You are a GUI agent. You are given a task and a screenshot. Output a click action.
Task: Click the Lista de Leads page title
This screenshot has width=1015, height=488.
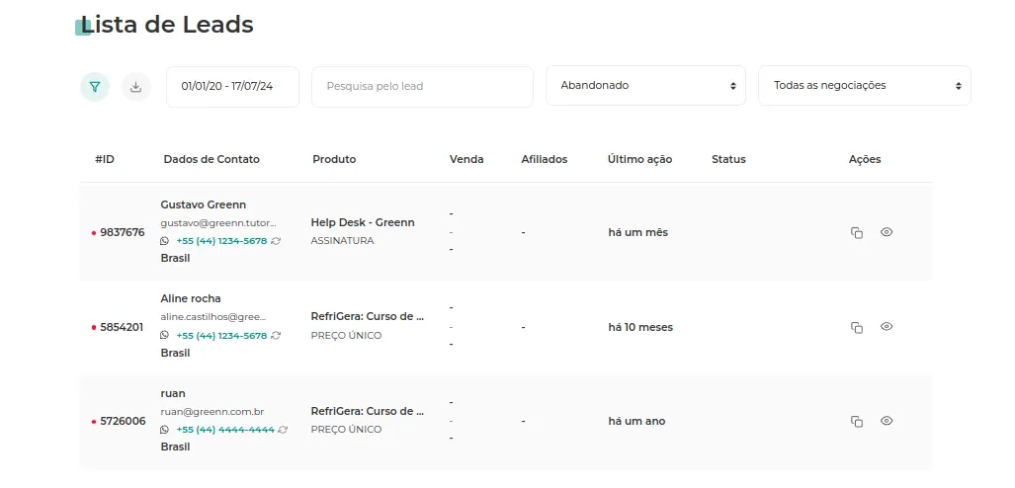[167, 25]
